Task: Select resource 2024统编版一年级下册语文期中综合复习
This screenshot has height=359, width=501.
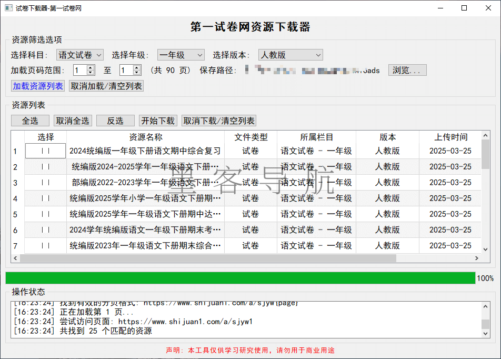Action: (145, 151)
